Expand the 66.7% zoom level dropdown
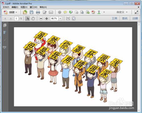 click(60, 18)
